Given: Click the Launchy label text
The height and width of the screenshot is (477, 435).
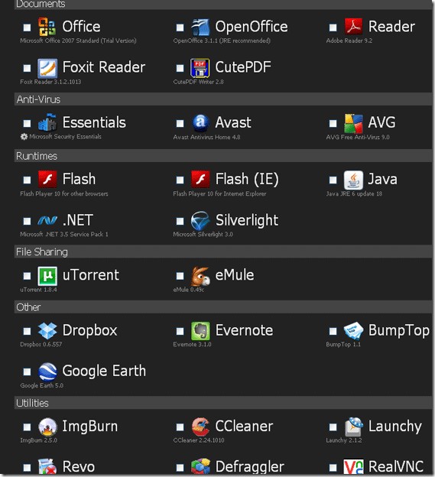Looking at the screenshot, I should point(394,427).
